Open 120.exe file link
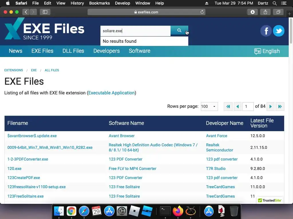 point(14,169)
